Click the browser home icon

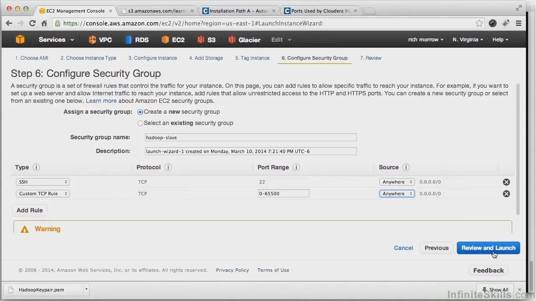(x=44, y=23)
